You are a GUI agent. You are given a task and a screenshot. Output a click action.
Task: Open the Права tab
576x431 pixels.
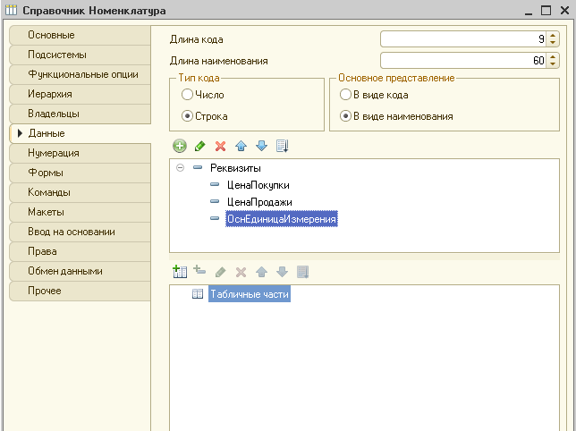pos(80,251)
